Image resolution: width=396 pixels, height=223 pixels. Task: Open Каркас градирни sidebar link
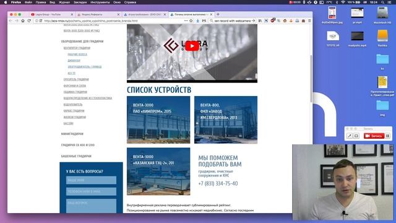(x=74, y=111)
